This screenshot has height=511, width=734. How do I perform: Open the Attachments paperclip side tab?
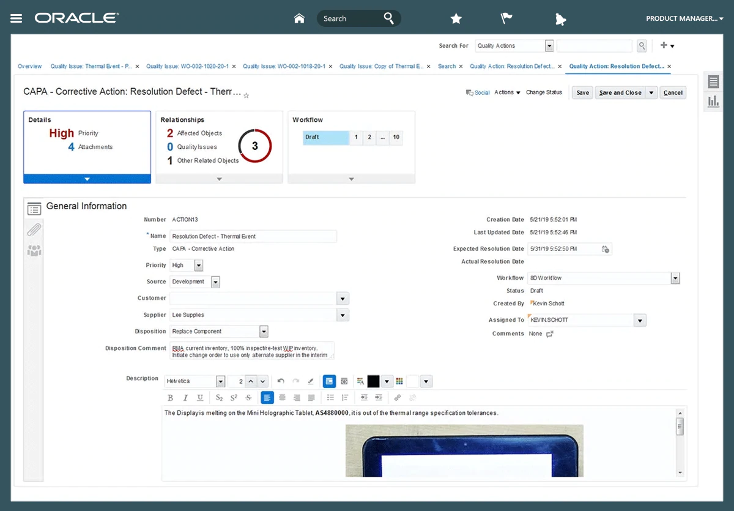pyautogui.click(x=34, y=230)
